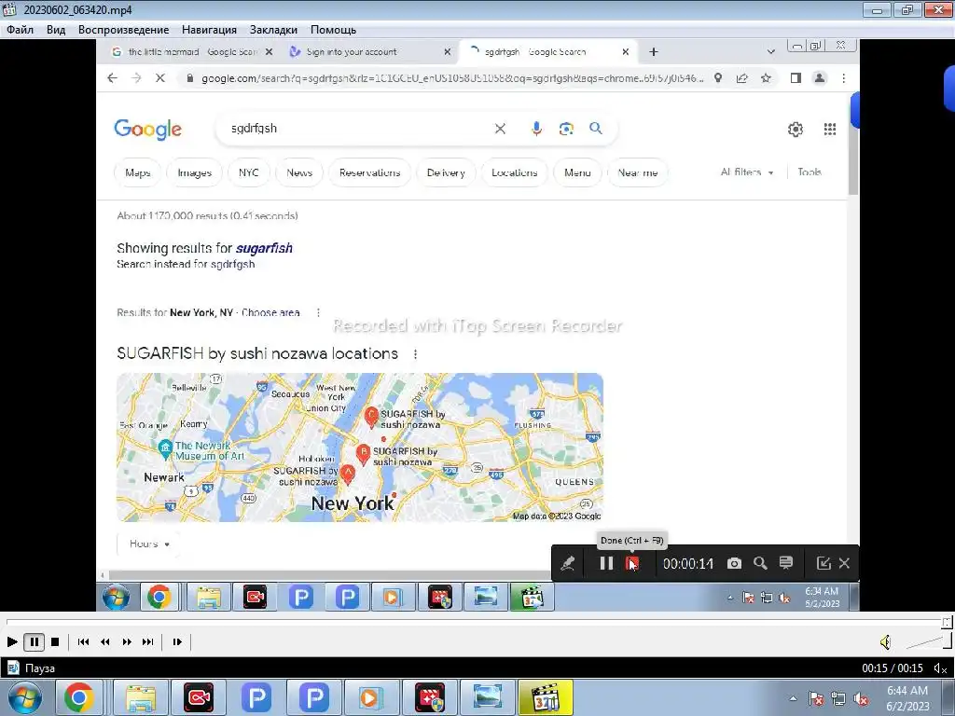Click the location pin in address bar
The image size is (955, 716).
[x=718, y=78]
